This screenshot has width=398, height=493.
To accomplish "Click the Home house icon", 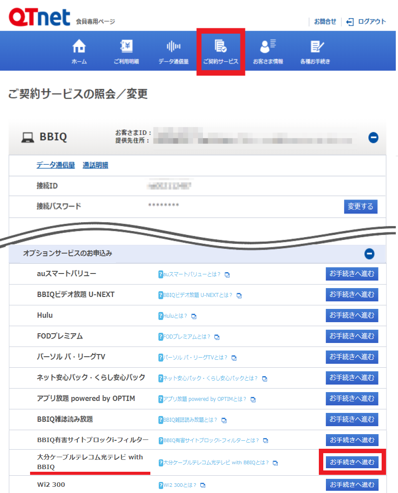I will tap(79, 46).
